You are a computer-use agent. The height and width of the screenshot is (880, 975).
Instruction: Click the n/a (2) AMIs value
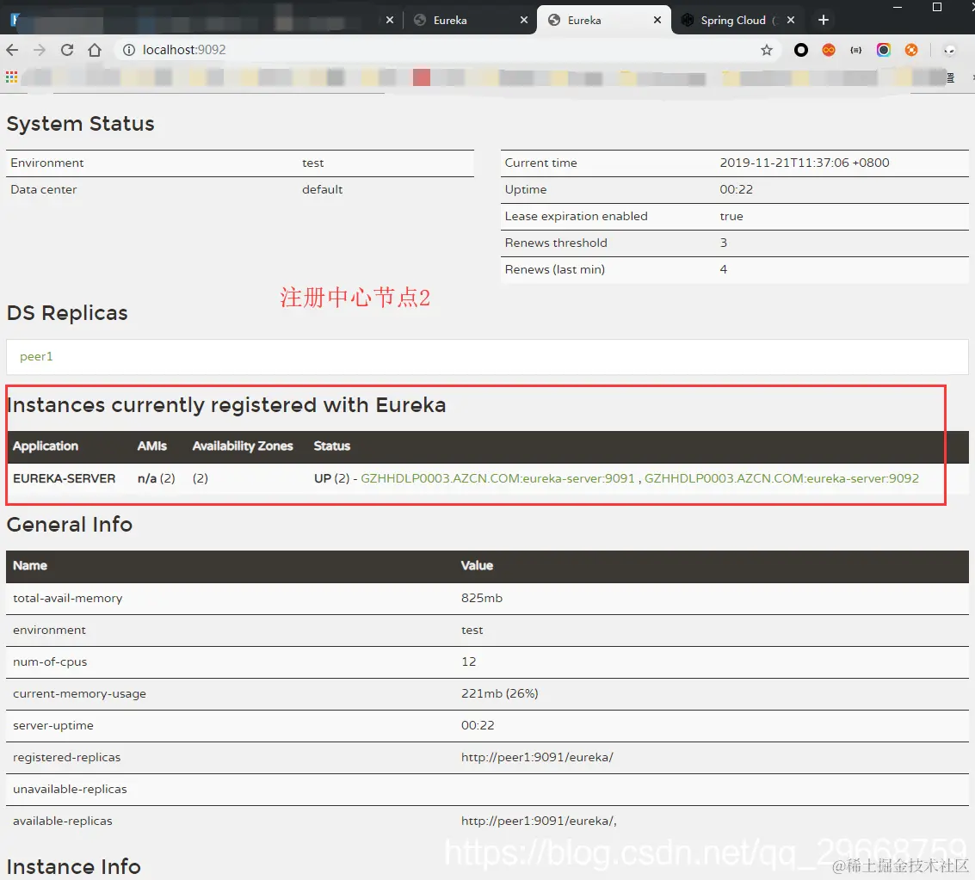(x=156, y=478)
